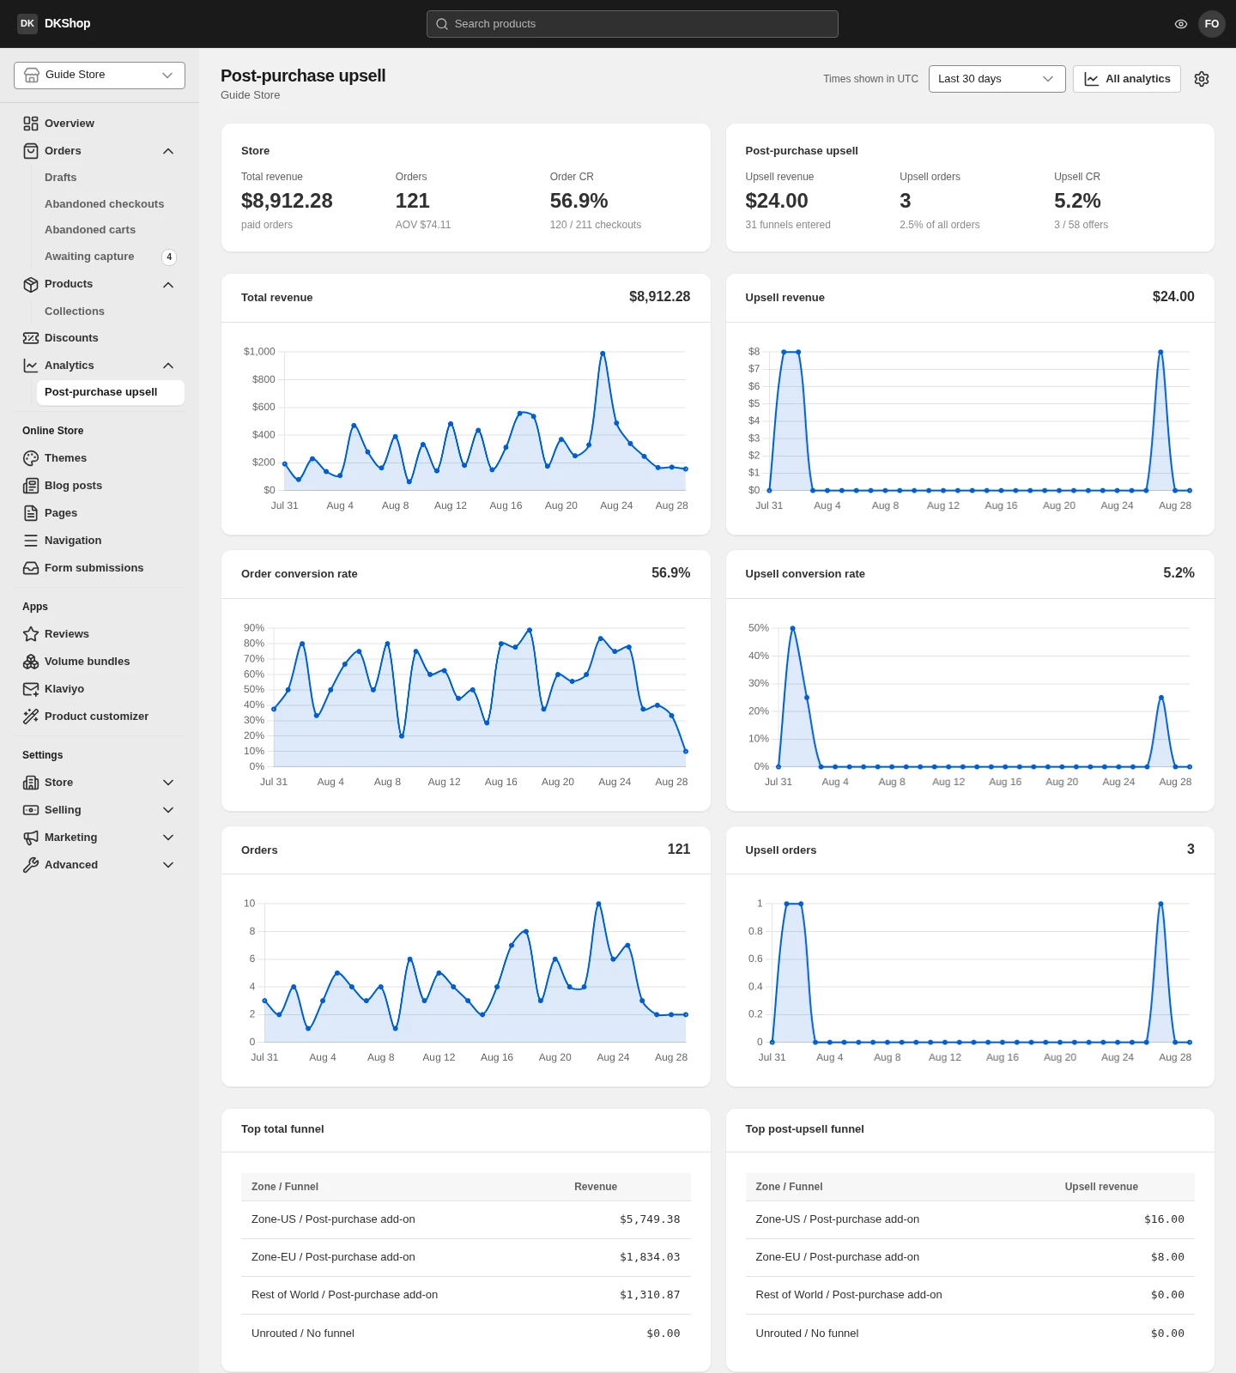
Task: Click the All analytics button
Action: point(1127,79)
